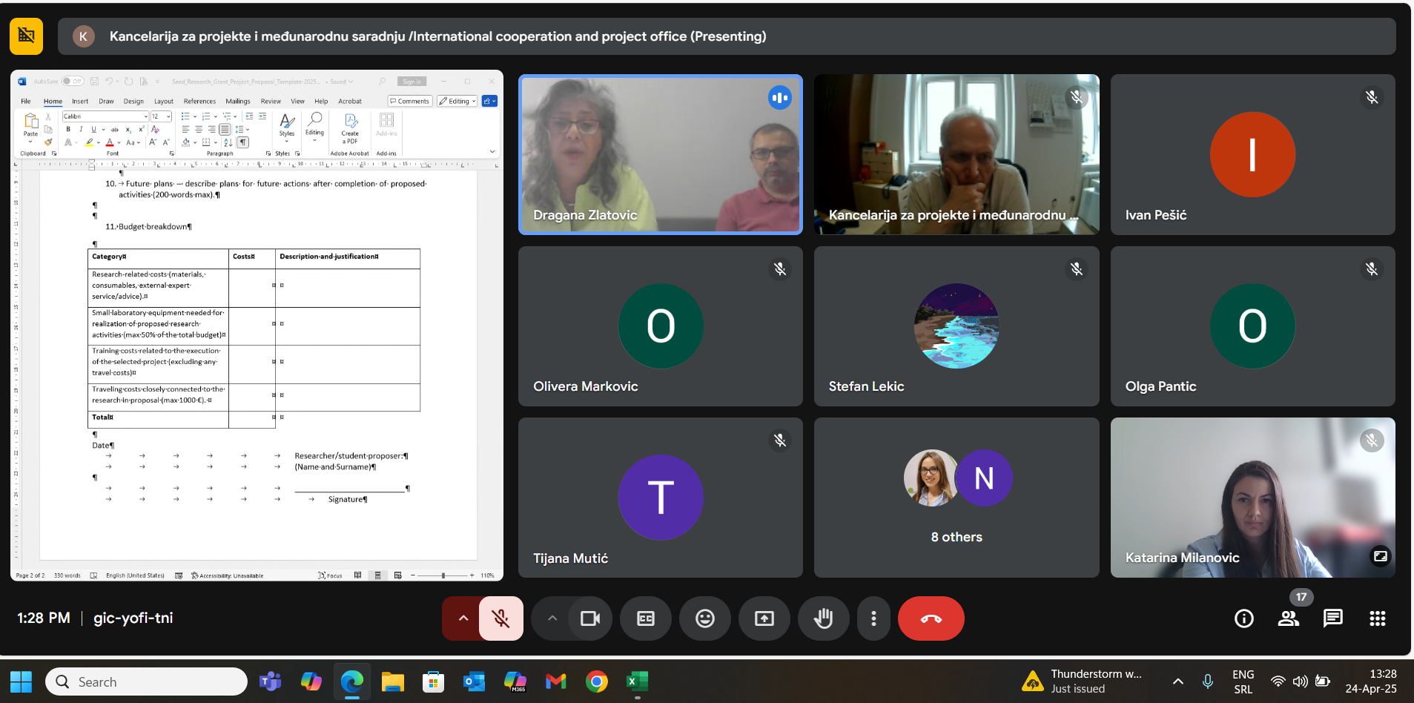Open the 8 others participant tile
Screen dimensions: 1414x703
[x=956, y=498]
